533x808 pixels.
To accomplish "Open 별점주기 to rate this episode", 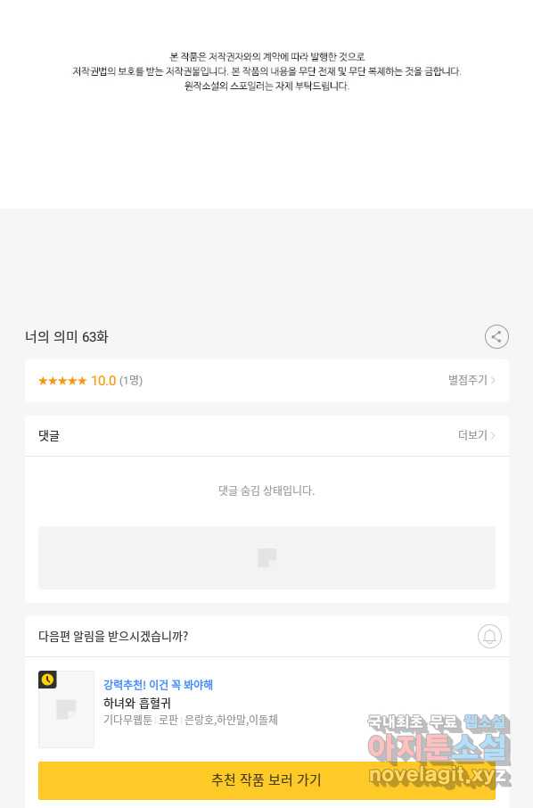I will (x=468, y=380).
